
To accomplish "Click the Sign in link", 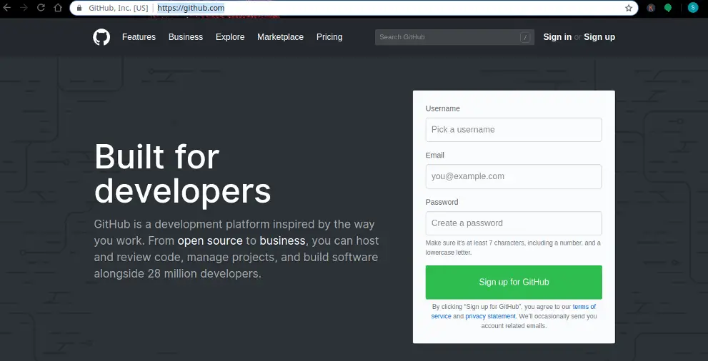I will pyautogui.click(x=557, y=37).
